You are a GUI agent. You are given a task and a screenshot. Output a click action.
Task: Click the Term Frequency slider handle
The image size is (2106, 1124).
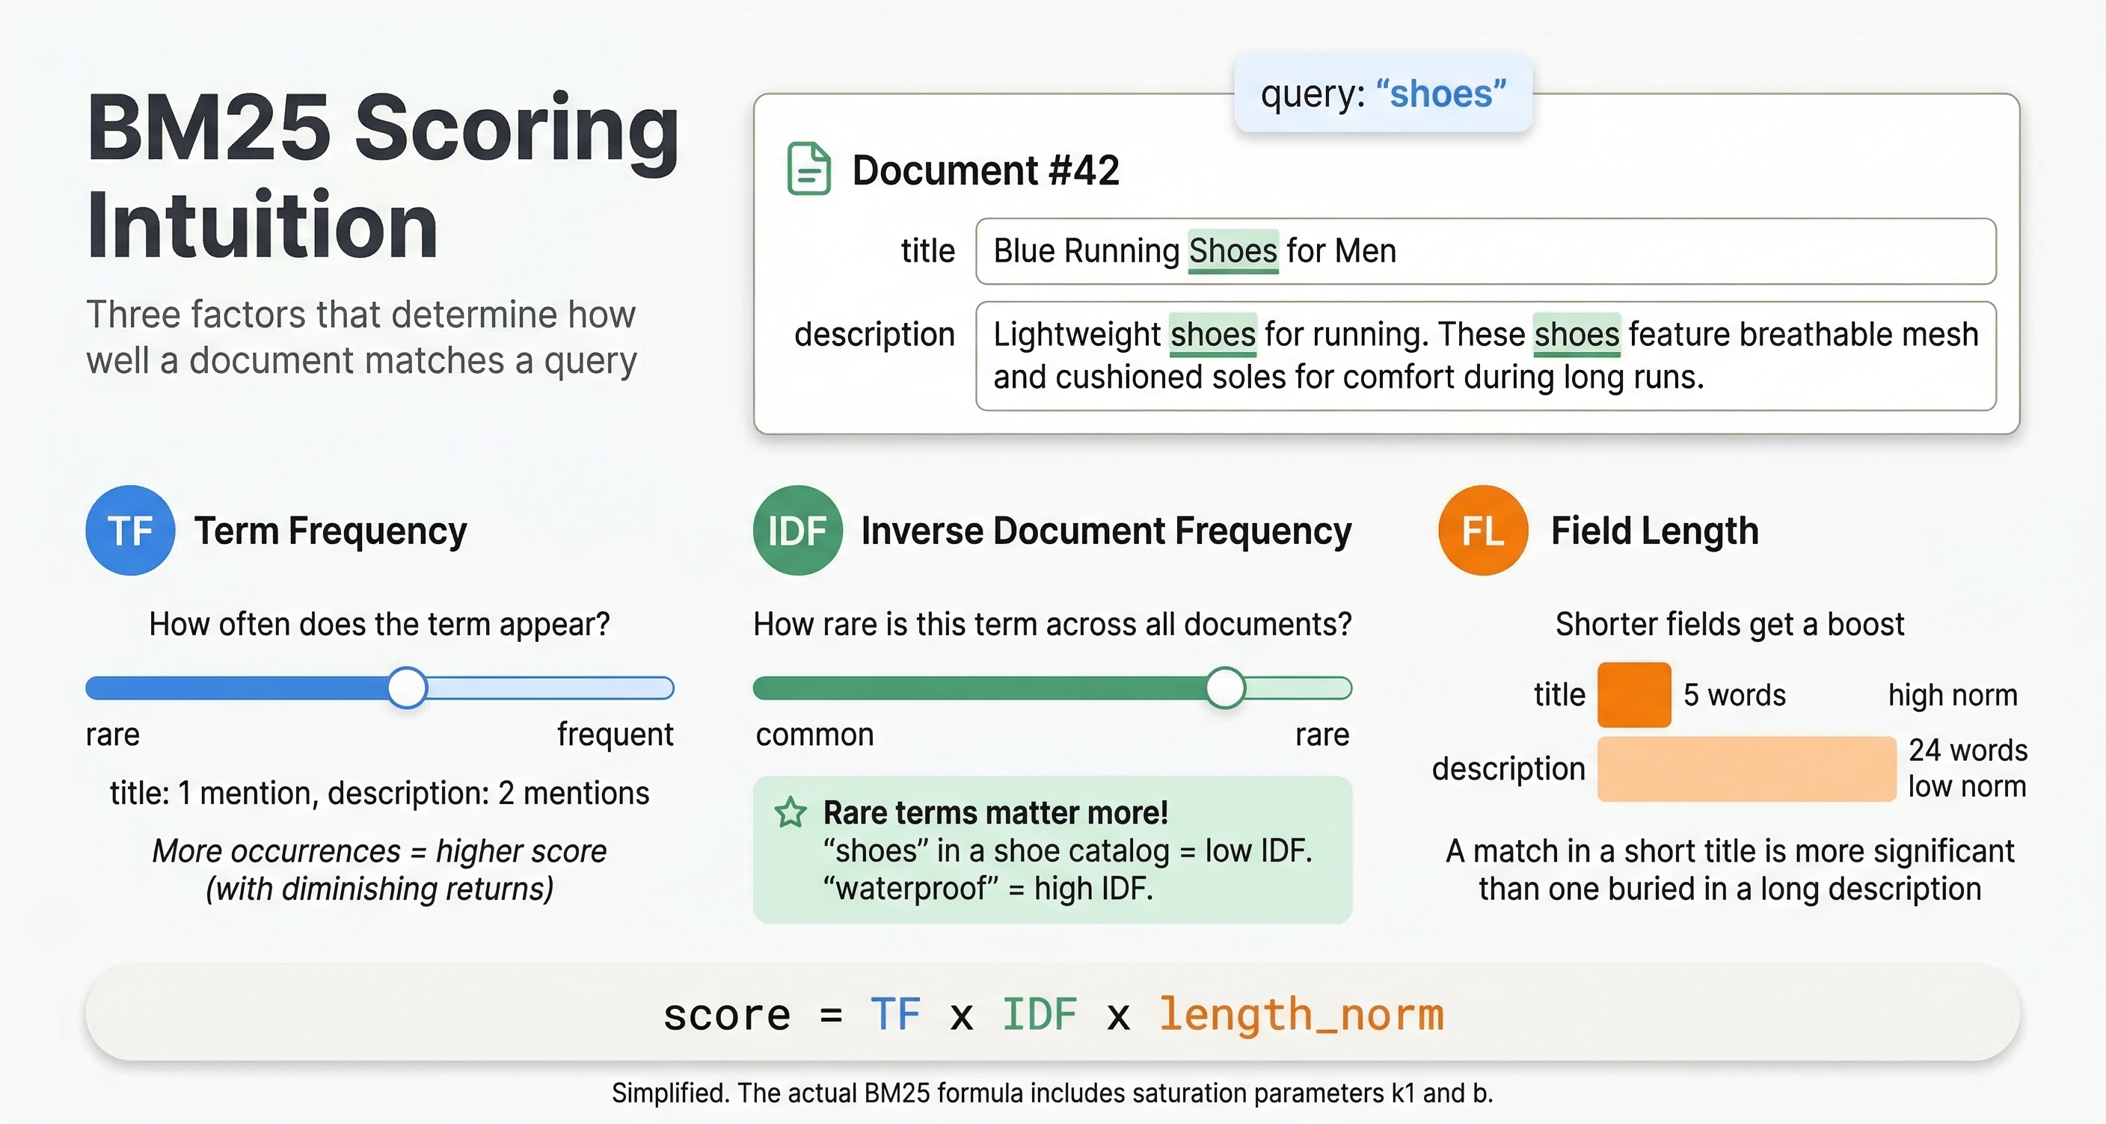(x=407, y=688)
